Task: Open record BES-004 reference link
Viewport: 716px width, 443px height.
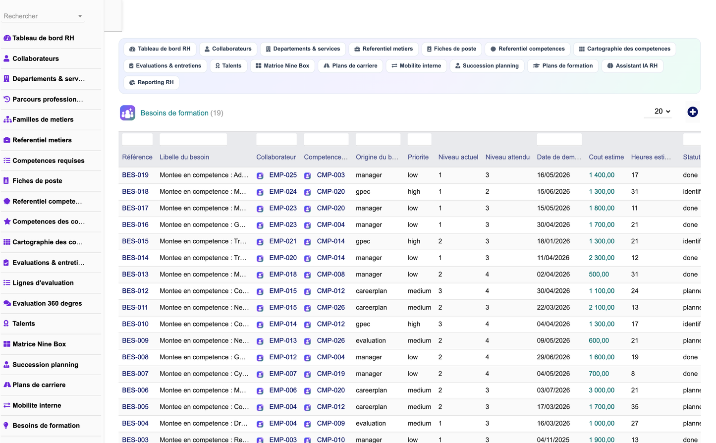Action: click(x=135, y=424)
